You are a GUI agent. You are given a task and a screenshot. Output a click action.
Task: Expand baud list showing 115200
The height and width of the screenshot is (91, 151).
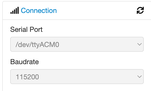click(77, 77)
